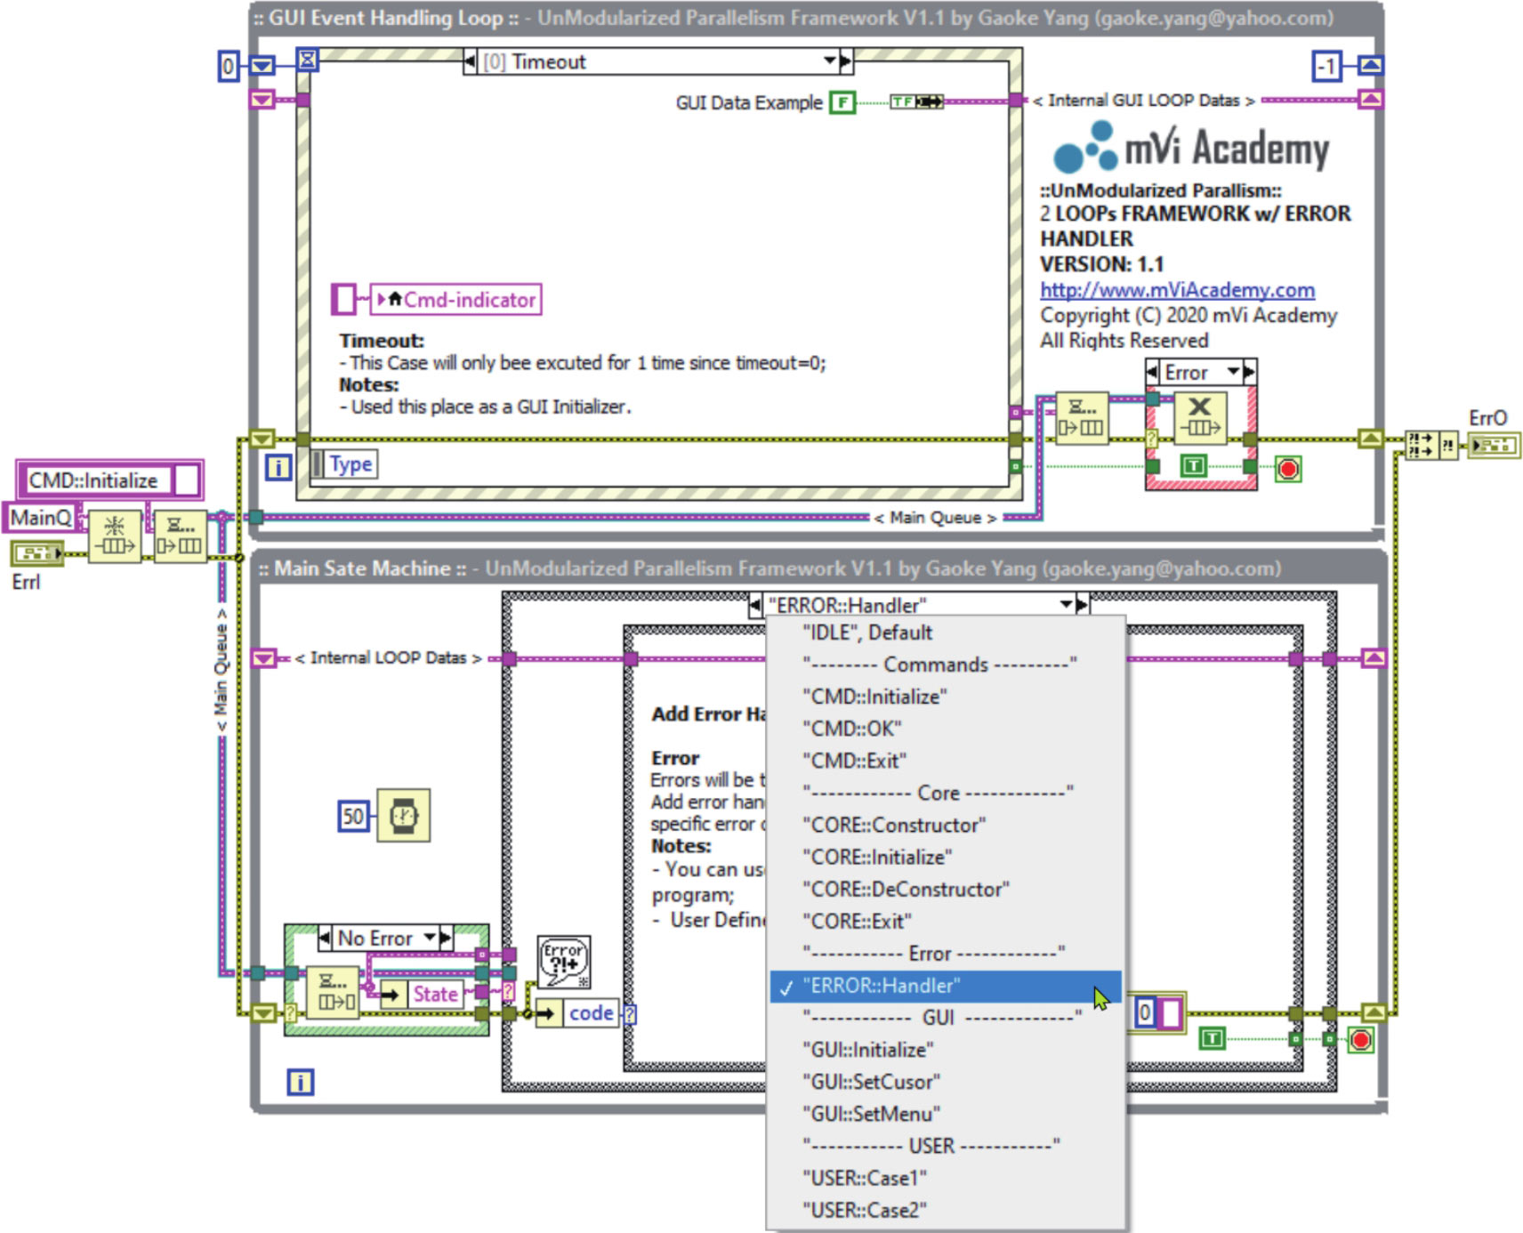The image size is (1523, 1233).
Task: Click the GUI loop stop terminal
Action: pos(1287,469)
